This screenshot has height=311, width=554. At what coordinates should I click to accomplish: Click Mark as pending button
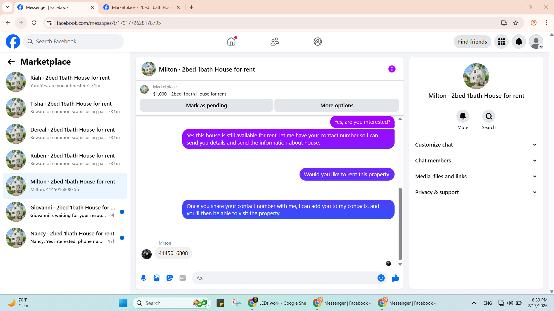(x=206, y=105)
